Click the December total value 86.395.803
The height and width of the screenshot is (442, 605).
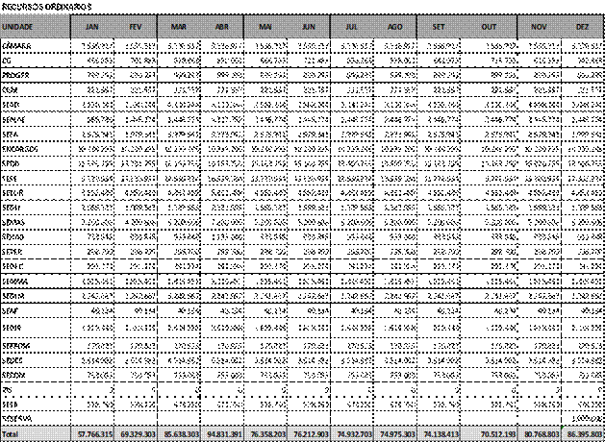pyautogui.click(x=583, y=434)
